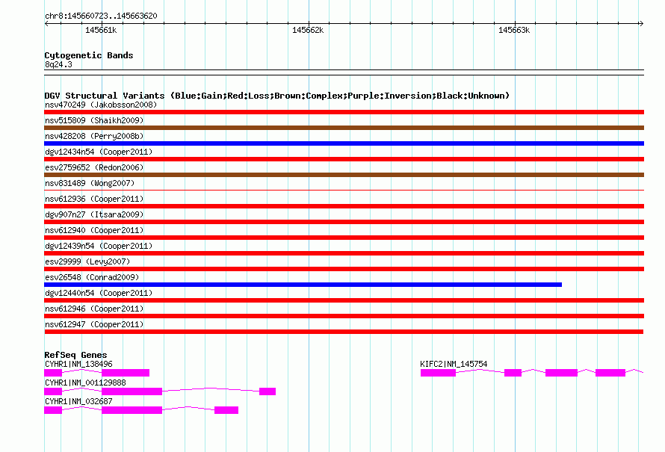This screenshot has width=665, height=452.
Task: Click the nsv612947 (Cooper2011) label
Action: (x=94, y=324)
